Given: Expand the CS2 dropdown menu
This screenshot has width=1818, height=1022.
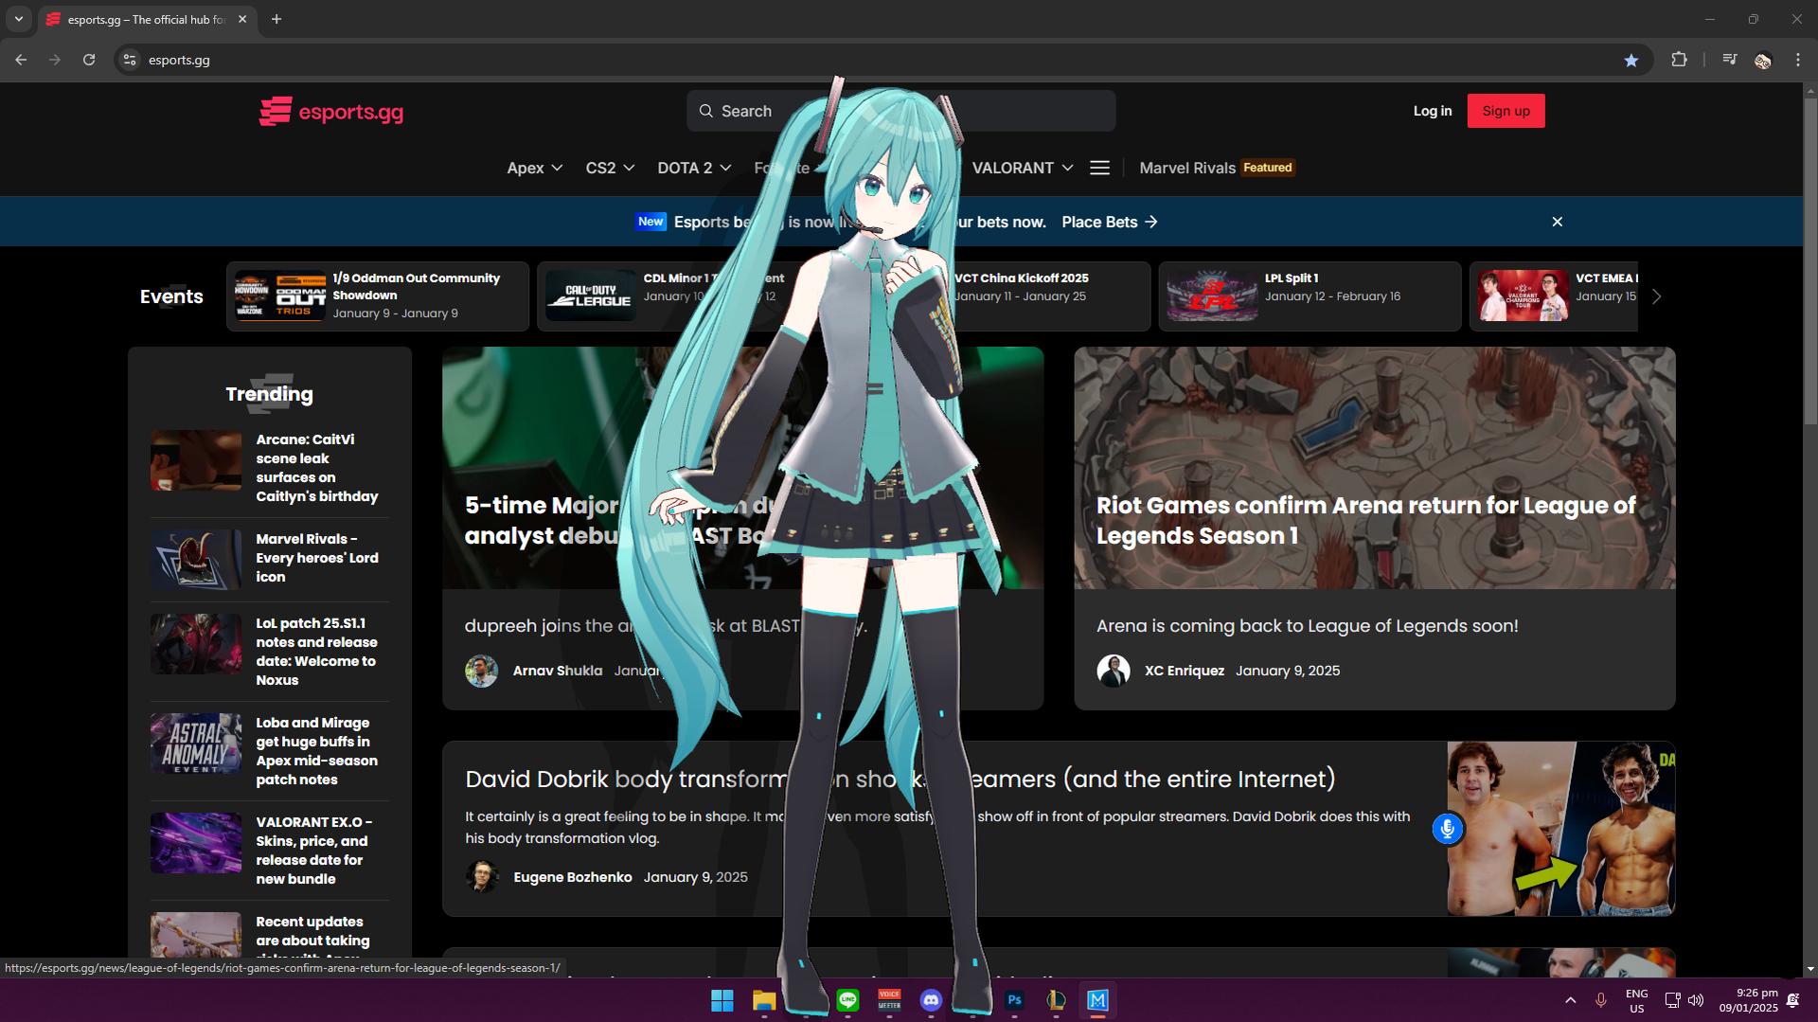Looking at the screenshot, I should pyautogui.click(x=610, y=168).
